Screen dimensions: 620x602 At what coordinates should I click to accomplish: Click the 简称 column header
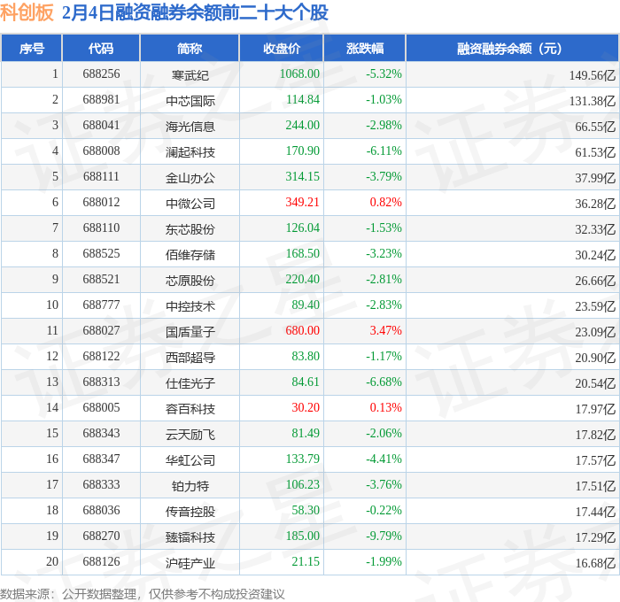point(190,48)
